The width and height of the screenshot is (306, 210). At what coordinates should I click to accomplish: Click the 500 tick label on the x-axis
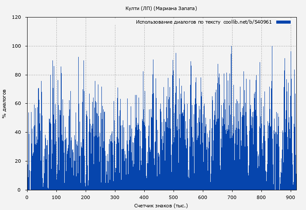(x=174, y=197)
